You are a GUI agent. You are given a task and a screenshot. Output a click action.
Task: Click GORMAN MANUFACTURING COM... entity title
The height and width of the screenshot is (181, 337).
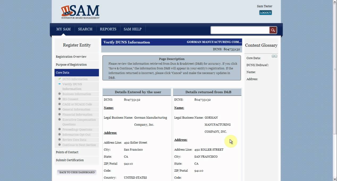(214, 42)
